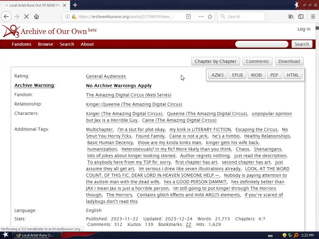This screenshot has height=239, width=319.
Task: Select the Local Artist Runs Out tab
Action: point(35,5)
